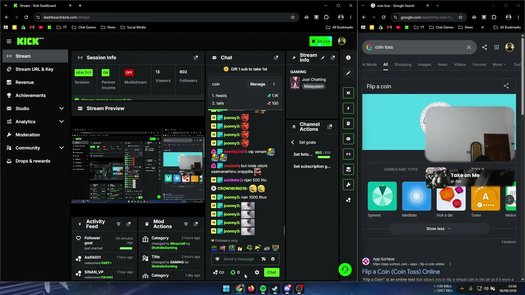Expand hidden bookmarks in Google window
The width and height of the screenshot is (525, 295).
point(482,27)
